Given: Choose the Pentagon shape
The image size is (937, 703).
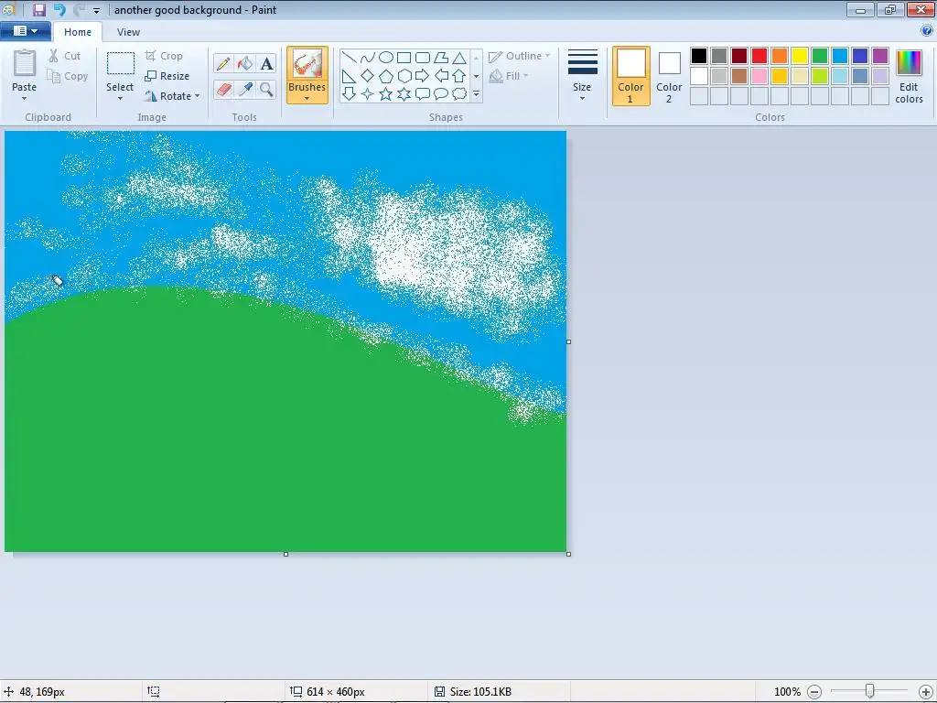Looking at the screenshot, I should point(386,76).
